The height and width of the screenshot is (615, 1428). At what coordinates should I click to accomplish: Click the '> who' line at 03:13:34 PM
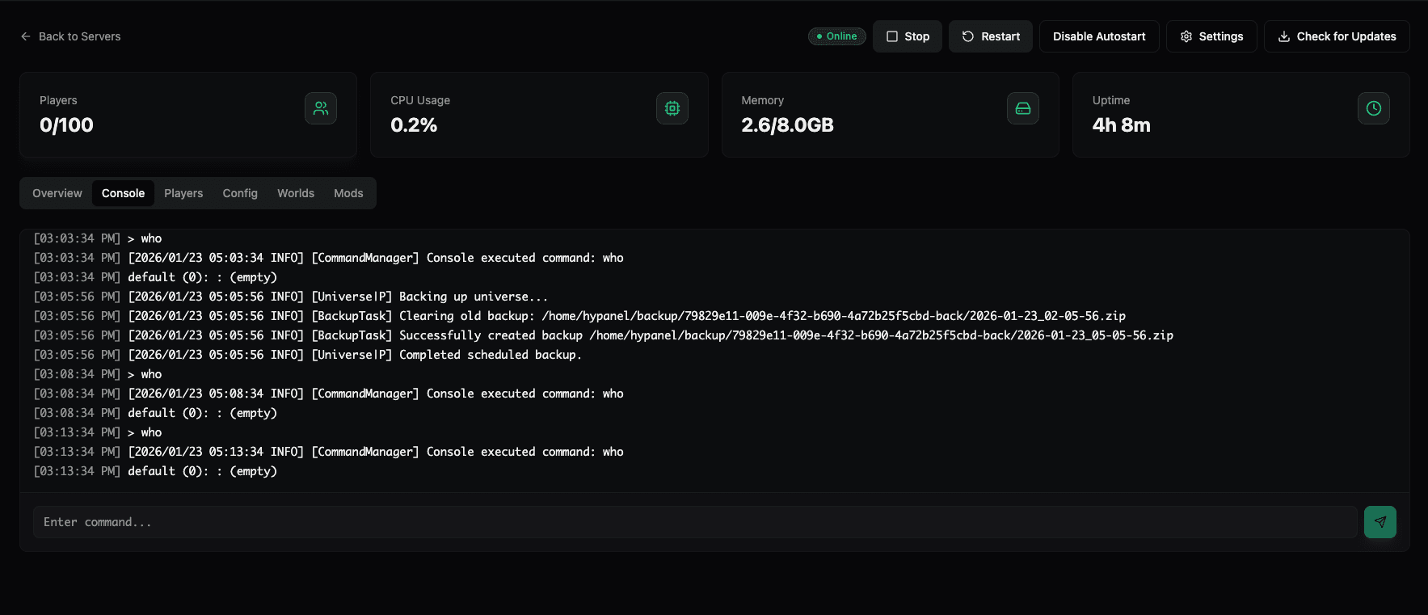click(x=98, y=432)
